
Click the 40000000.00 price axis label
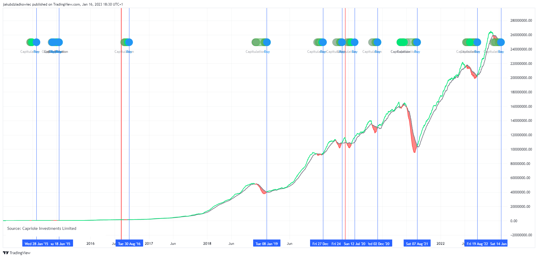pos(520,192)
